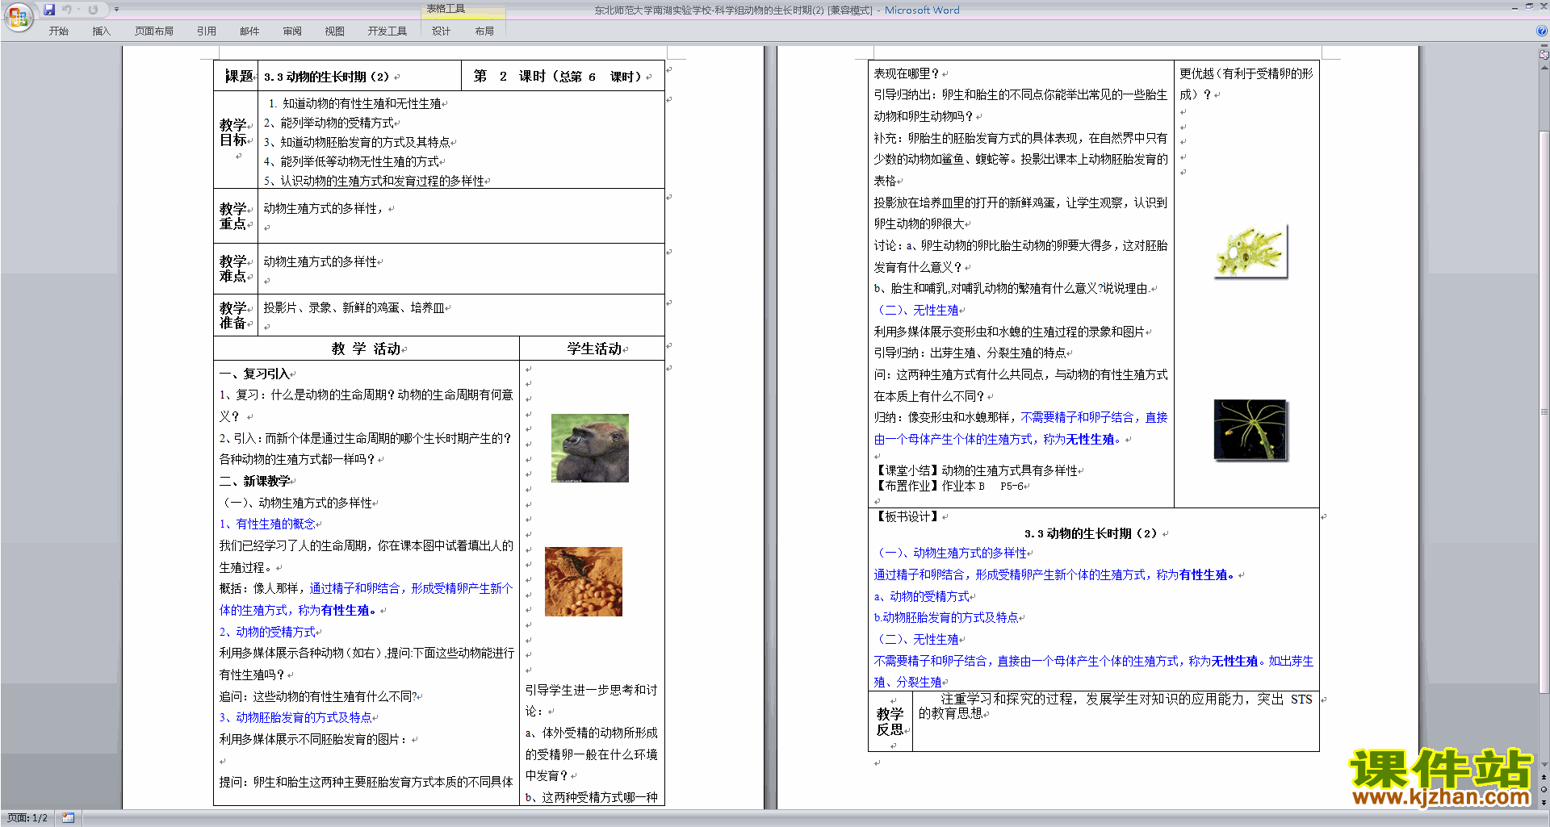
Task: Click the heading 一、复习引入
Action: 254,374
